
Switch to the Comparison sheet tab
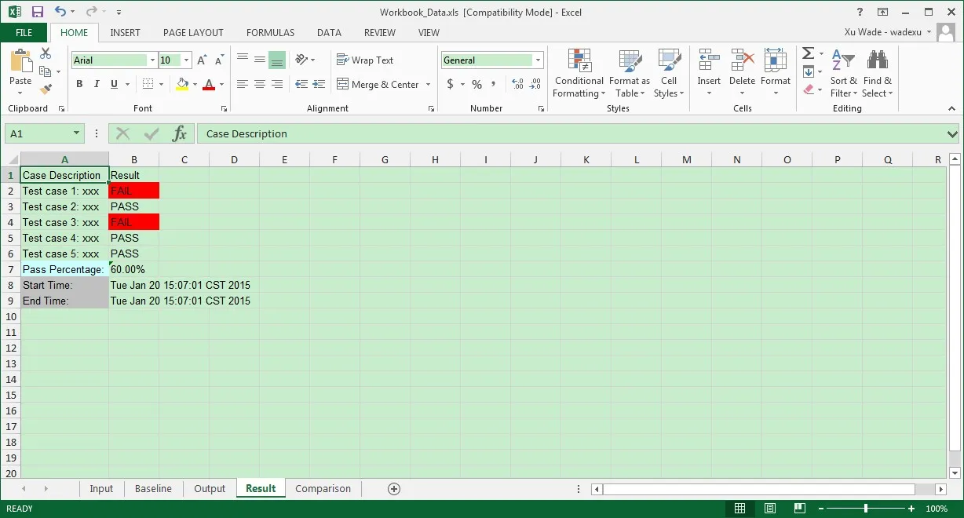tap(323, 488)
